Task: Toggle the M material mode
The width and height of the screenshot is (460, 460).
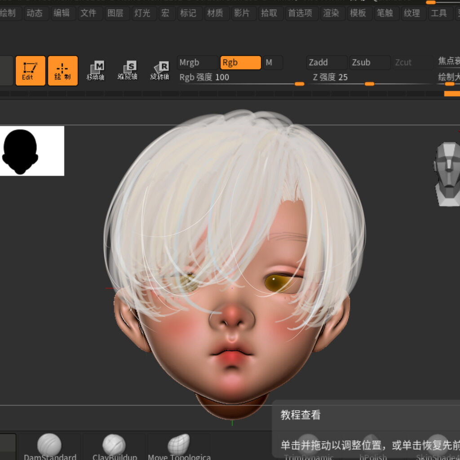Action: click(273, 62)
